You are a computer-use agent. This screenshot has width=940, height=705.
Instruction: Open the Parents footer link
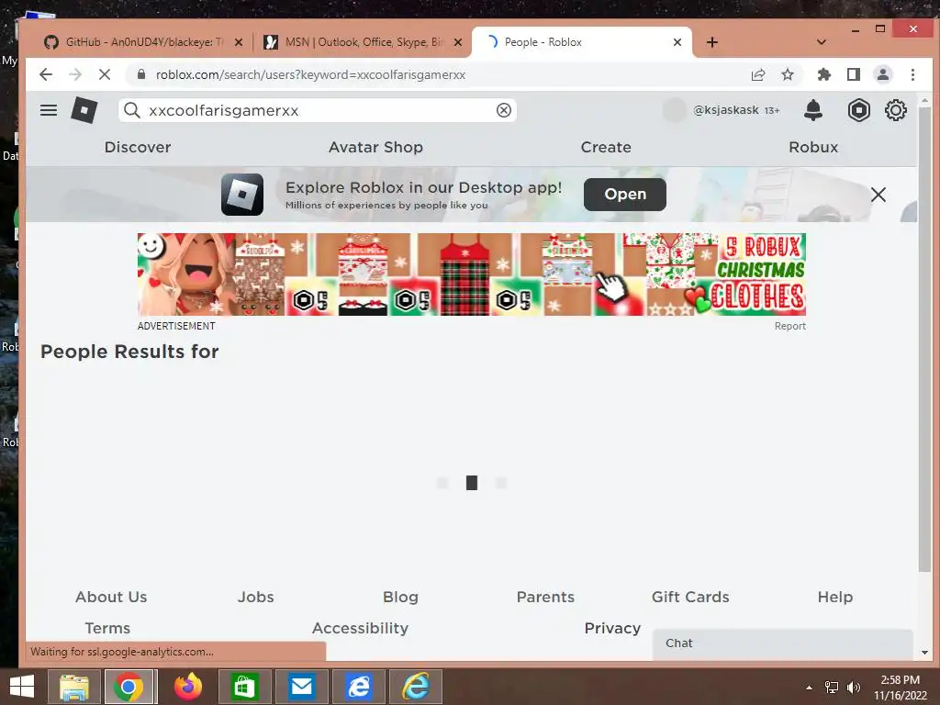tap(545, 597)
